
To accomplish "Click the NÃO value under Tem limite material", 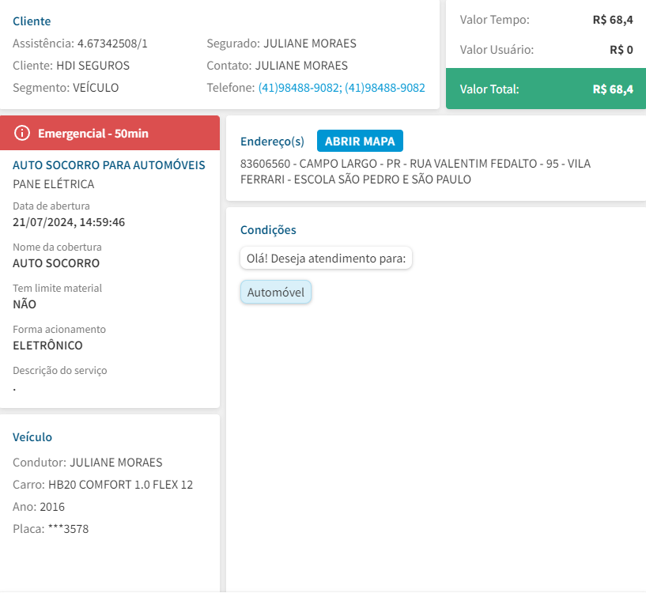I will (x=25, y=304).
